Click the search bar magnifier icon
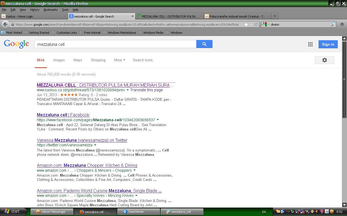The image size is (347, 216). [x=333, y=24]
